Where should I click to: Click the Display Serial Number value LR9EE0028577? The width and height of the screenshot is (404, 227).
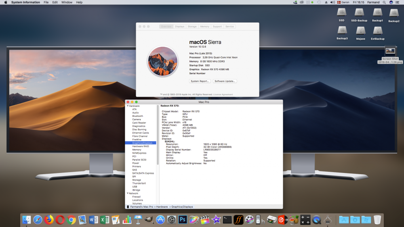(212, 150)
